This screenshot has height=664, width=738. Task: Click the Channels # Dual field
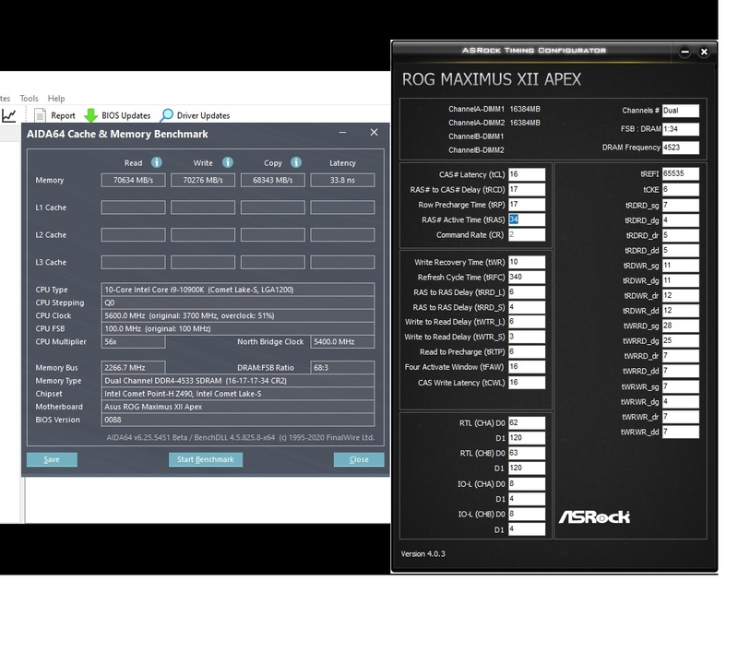681,111
